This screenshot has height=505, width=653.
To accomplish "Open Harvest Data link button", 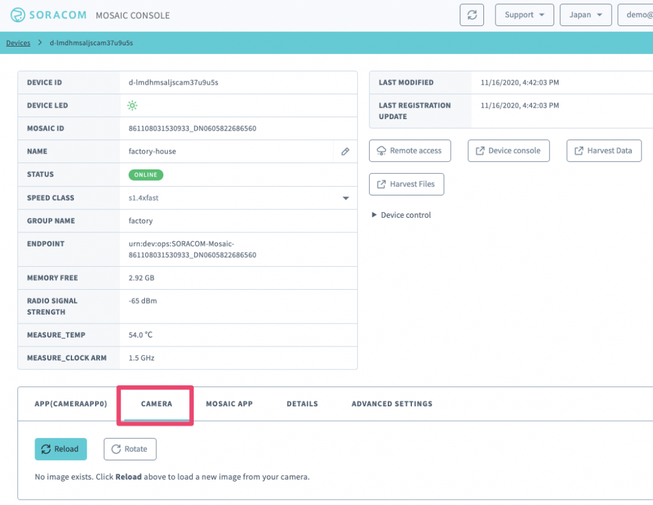I will coord(604,150).
